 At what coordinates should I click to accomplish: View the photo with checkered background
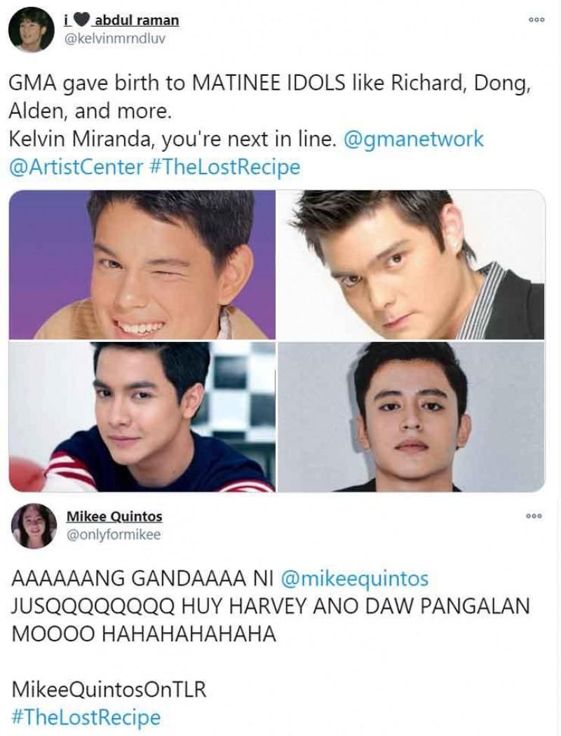142,416
